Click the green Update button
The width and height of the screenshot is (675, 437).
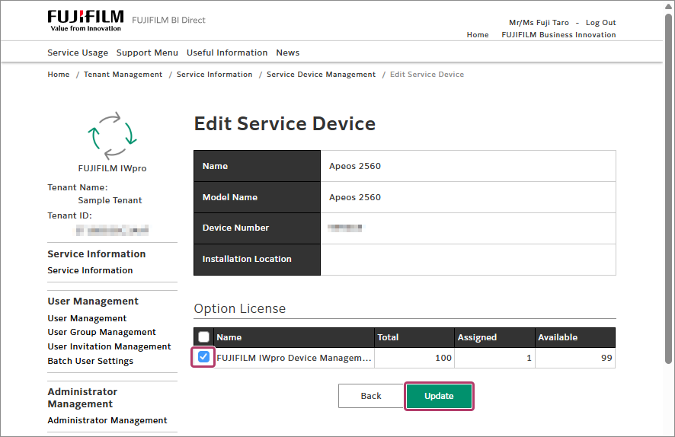pyautogui.click(x=439, y=396)
